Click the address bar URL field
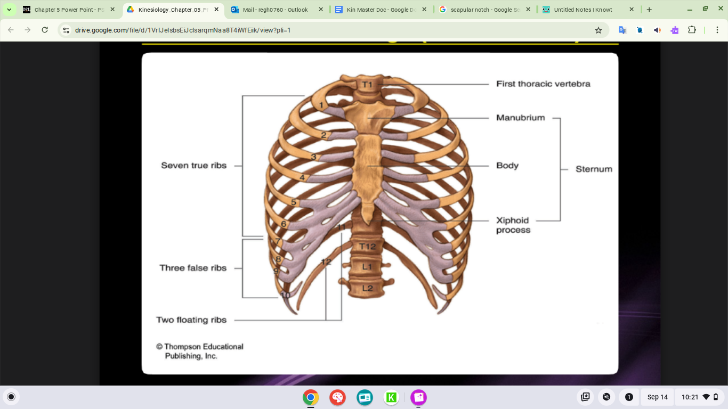Viewport: 728px width, 409px height. point(320,30)
